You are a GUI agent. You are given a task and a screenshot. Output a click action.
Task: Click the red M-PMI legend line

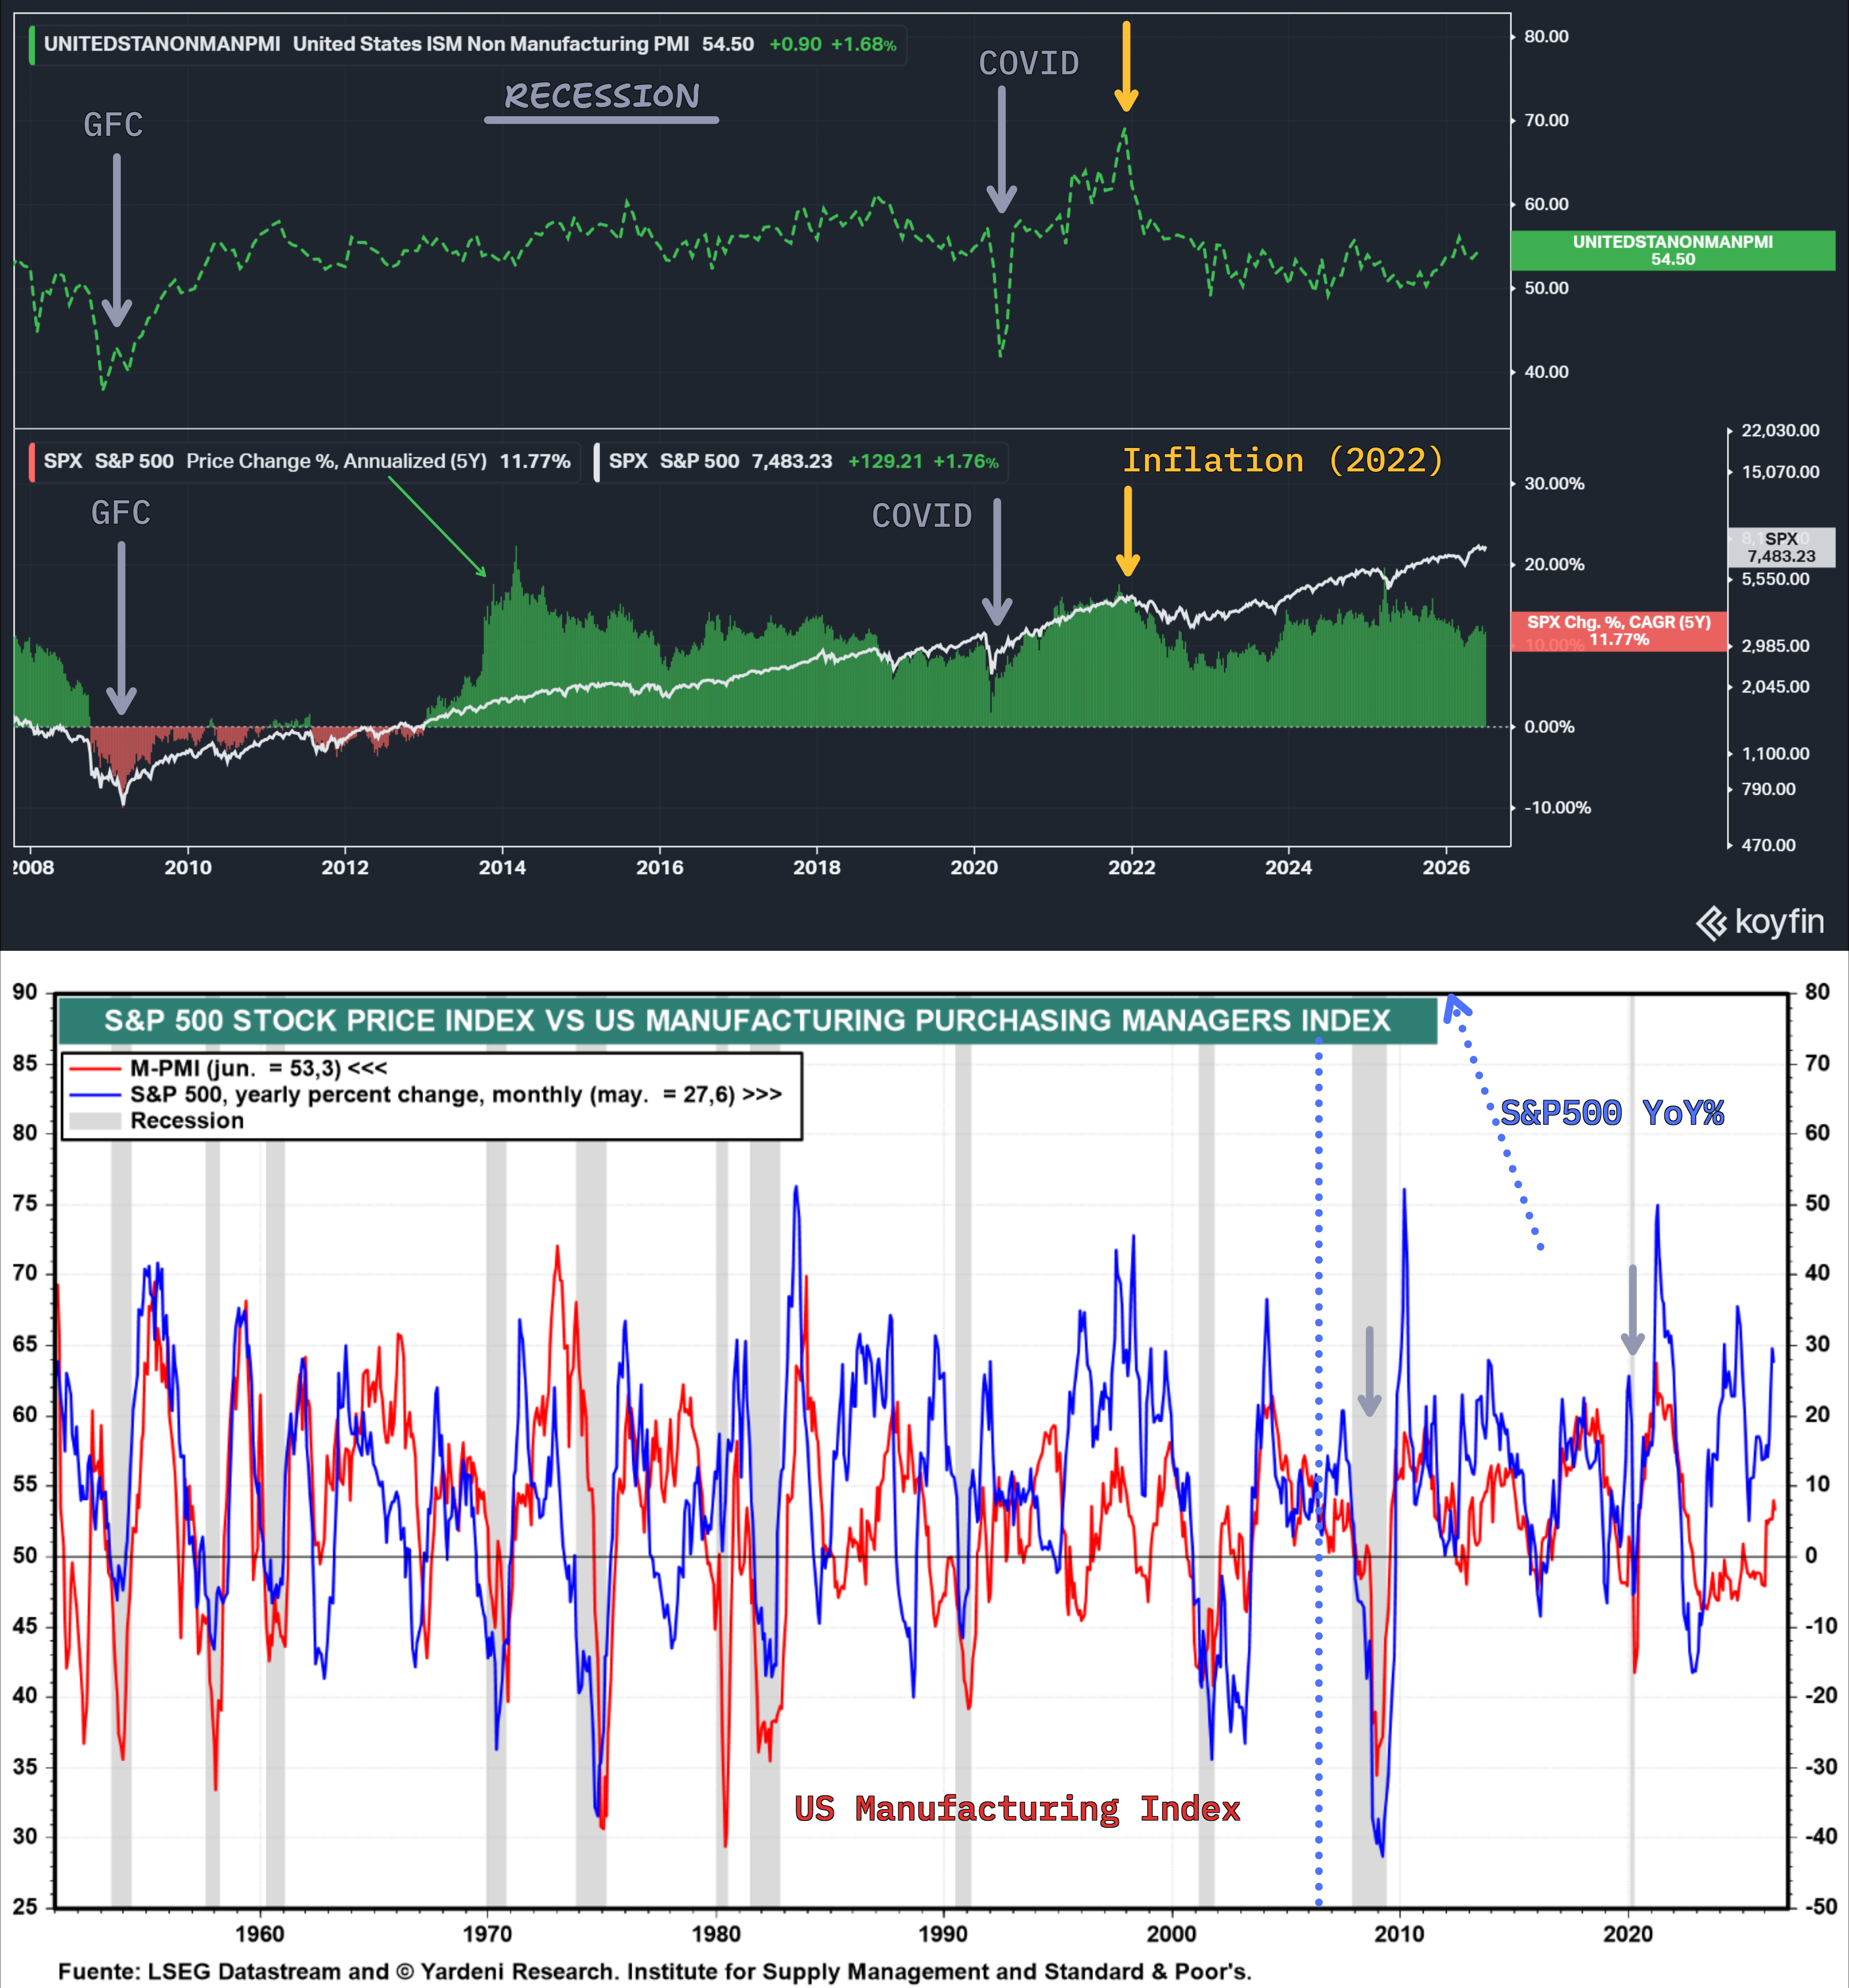click(x=95, y=1068)
